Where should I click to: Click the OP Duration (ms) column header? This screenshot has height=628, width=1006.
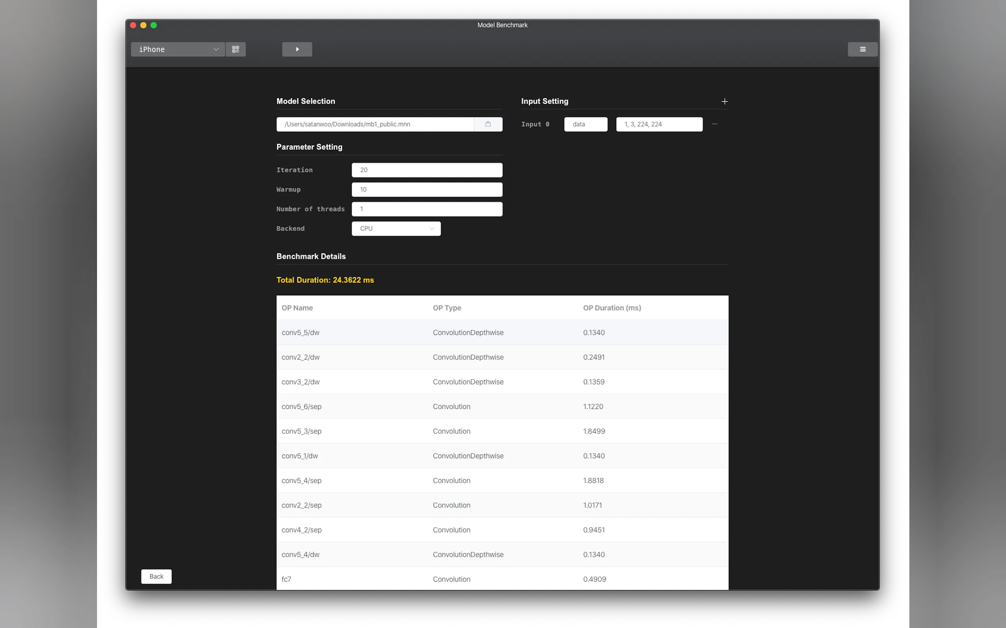(612, 308)
